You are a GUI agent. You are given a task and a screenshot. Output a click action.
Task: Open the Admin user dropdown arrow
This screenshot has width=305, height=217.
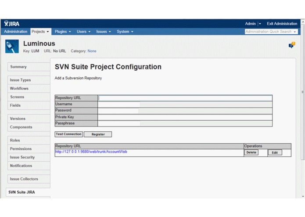(x=260, y=24)
